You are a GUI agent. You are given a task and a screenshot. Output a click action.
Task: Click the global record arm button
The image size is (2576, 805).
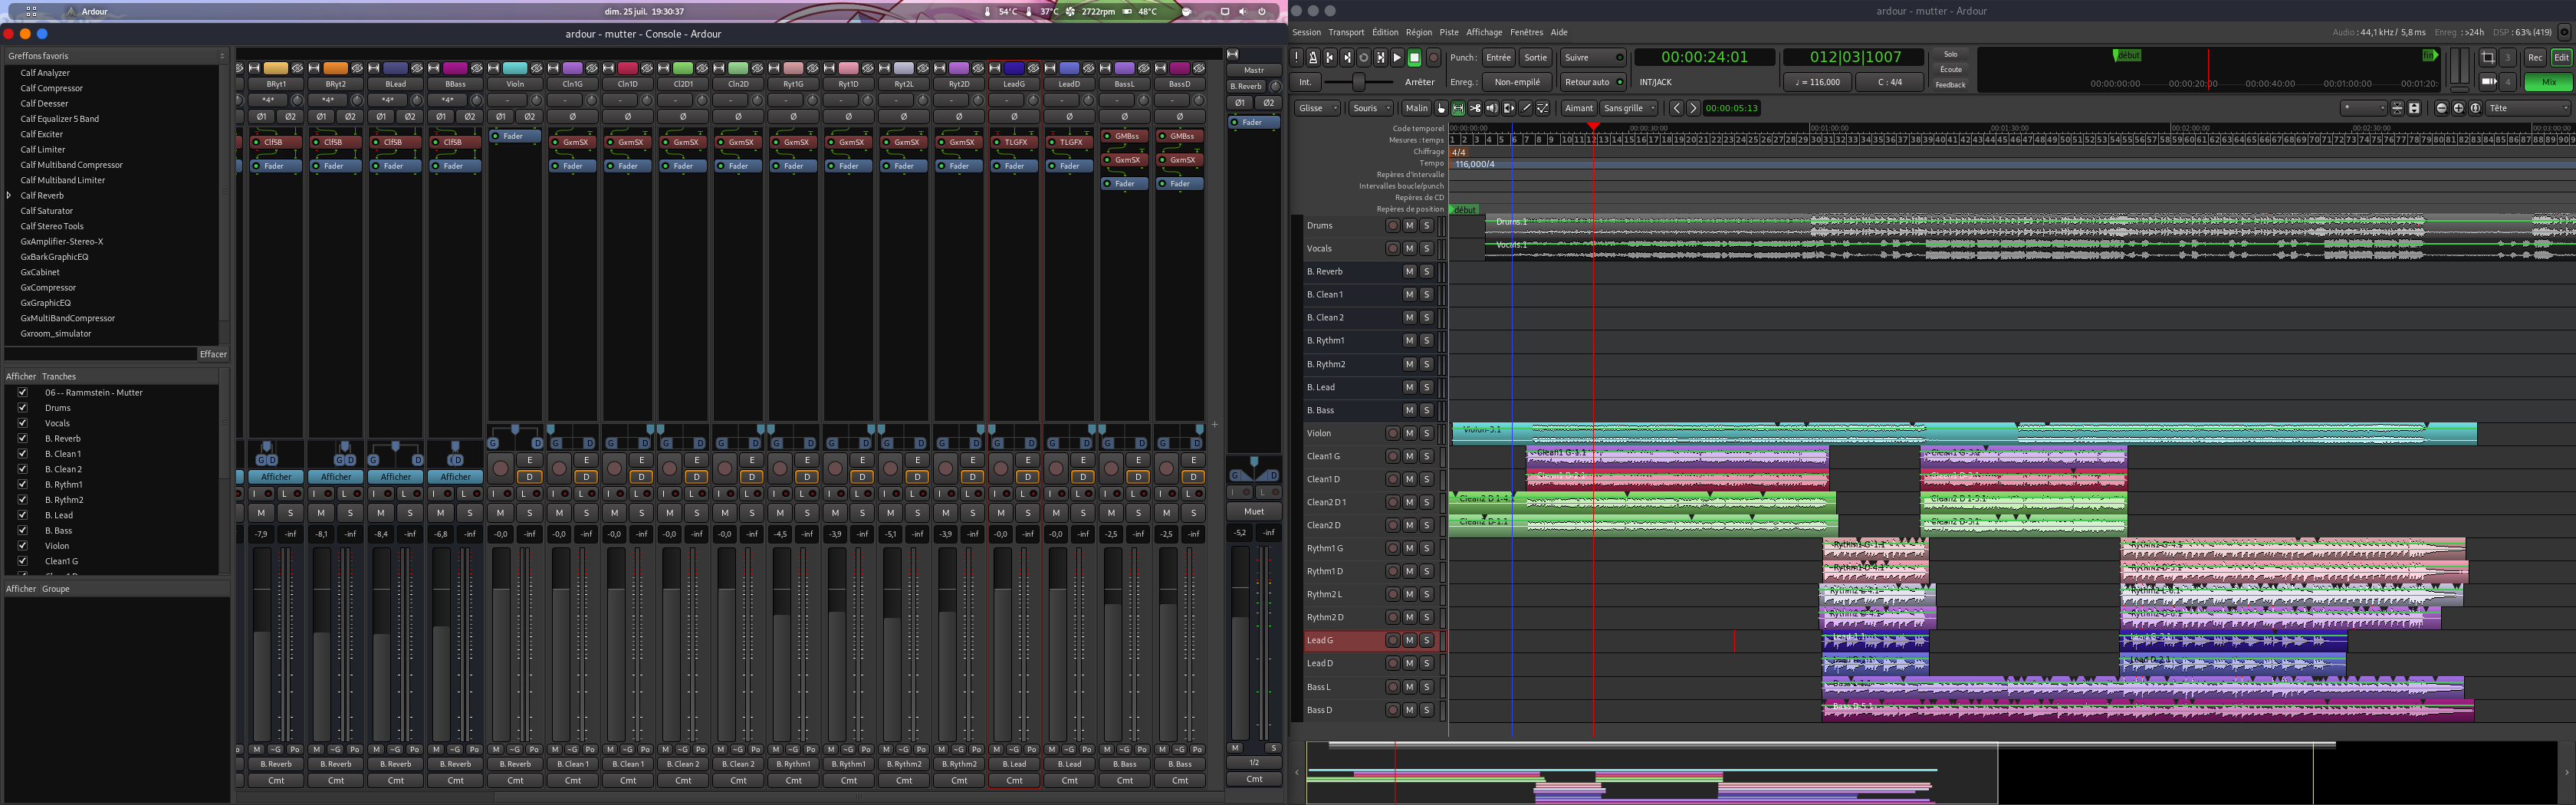click(x=1432, y=58)
